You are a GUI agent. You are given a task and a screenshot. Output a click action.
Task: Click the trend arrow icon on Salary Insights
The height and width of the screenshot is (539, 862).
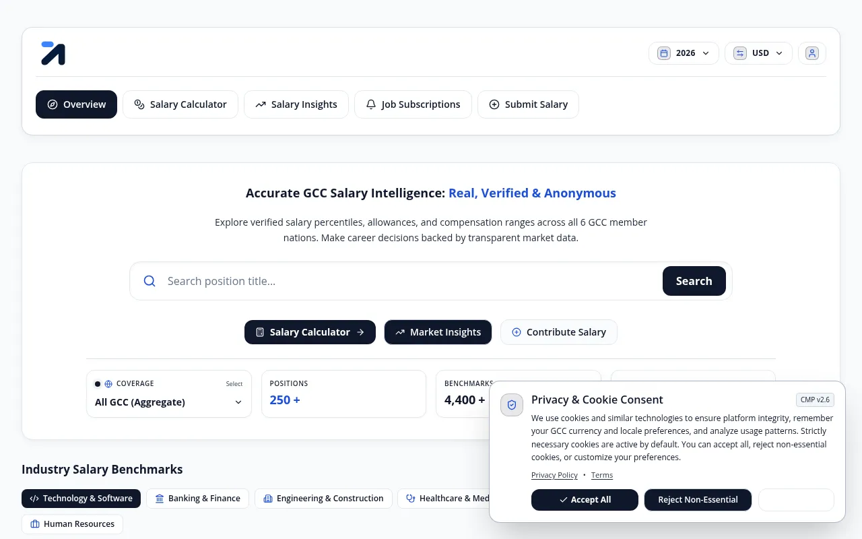pyautogui.click(x=261, y=104)
